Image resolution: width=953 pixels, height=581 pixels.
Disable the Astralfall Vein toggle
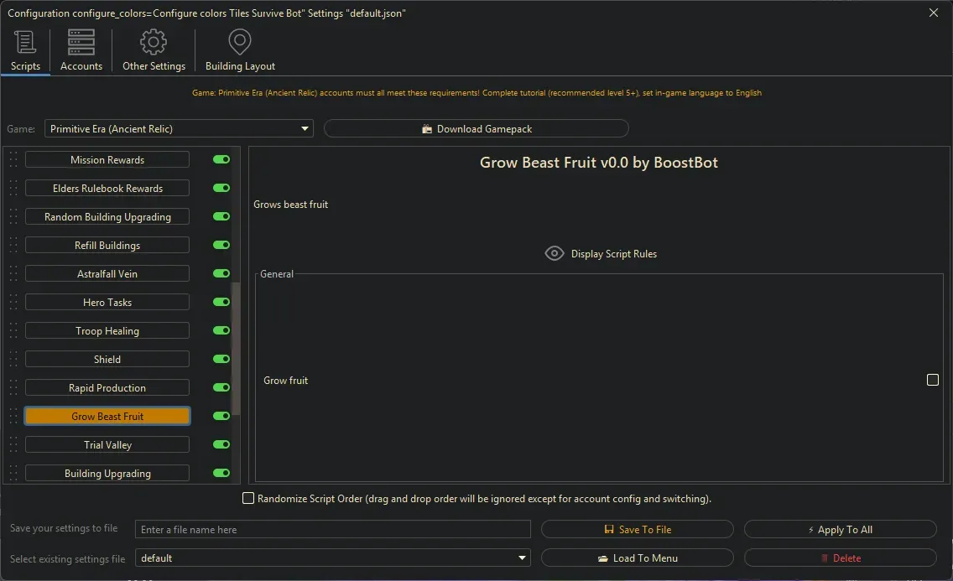pyautogui.click(x=221, y=274)
